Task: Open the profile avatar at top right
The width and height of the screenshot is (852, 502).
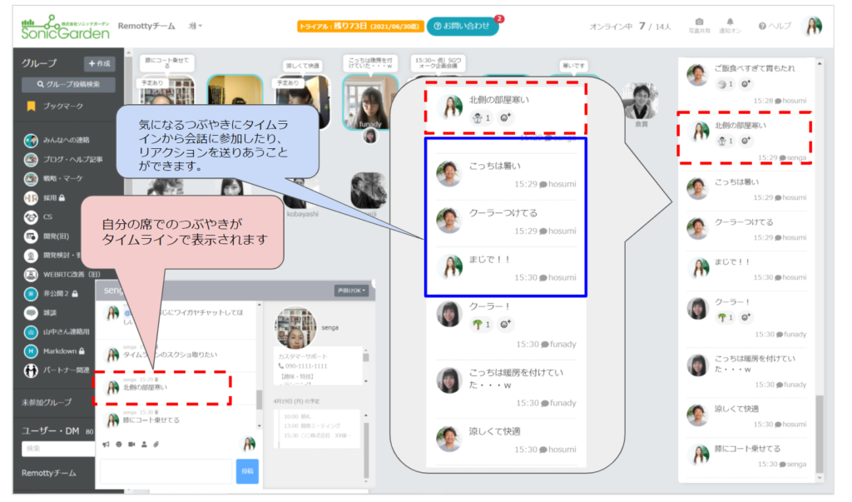Action: (813, 26)
